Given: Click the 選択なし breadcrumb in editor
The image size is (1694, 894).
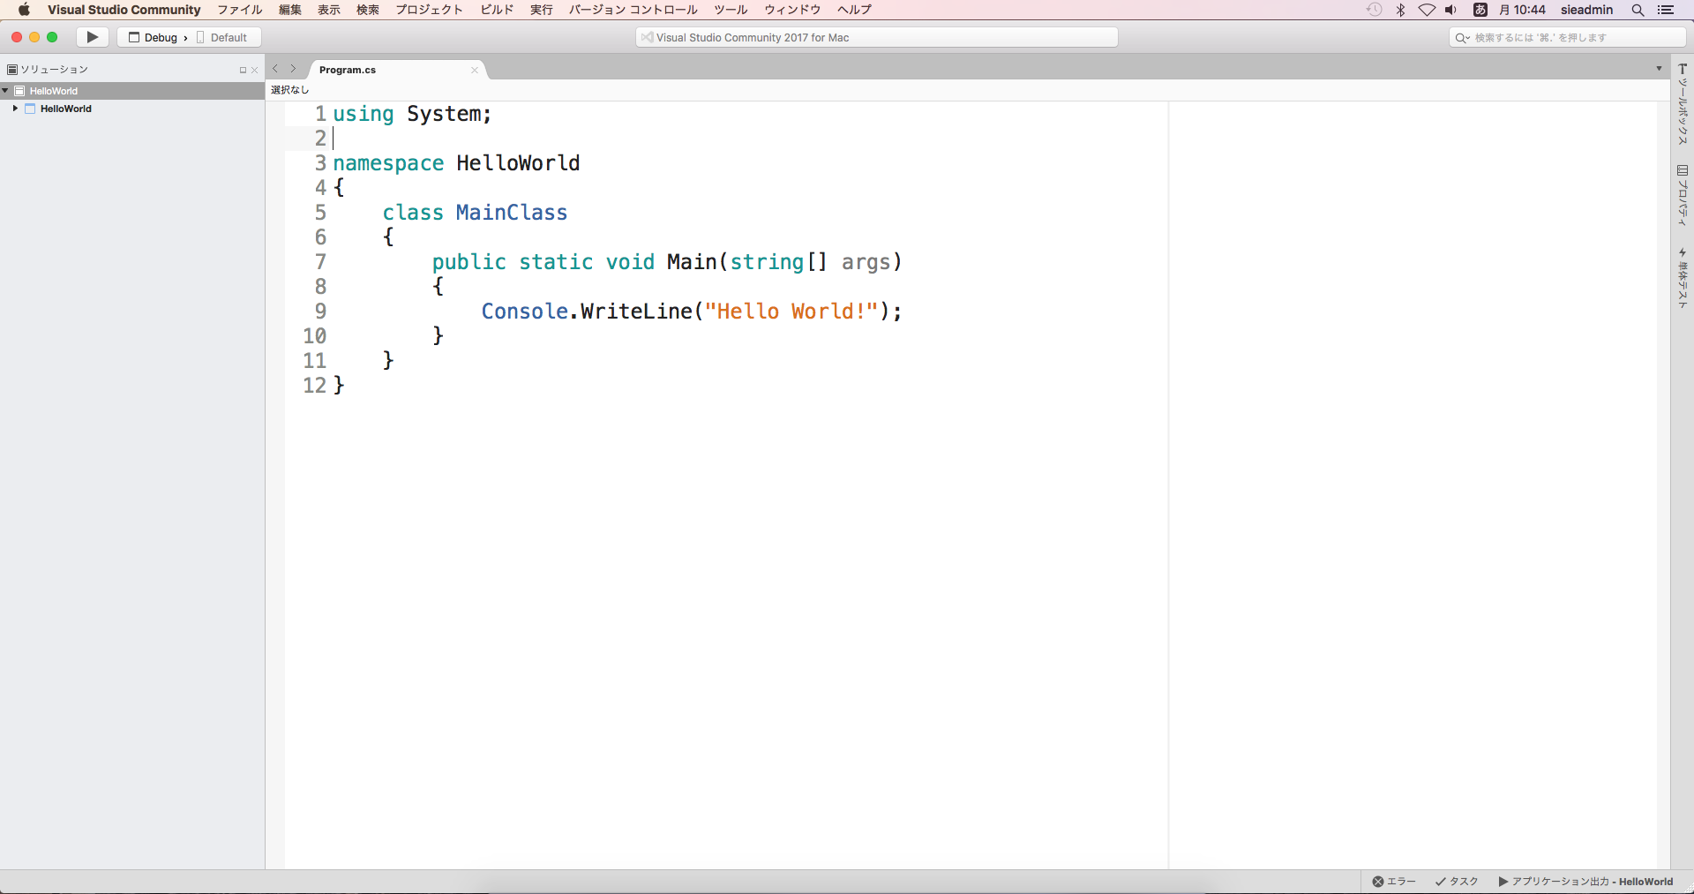Looking at the screenshot, I should coord(290,89).
